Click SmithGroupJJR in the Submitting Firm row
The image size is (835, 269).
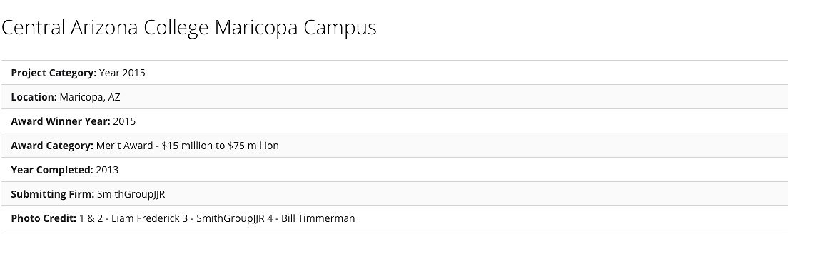pyautogui.click(x=131, y=194)
